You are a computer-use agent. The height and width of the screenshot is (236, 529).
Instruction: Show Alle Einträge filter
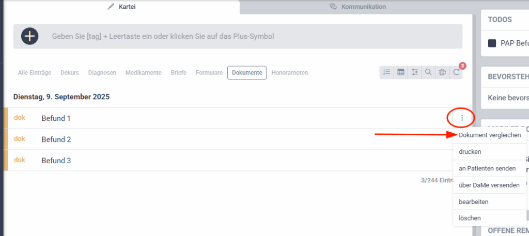pos(35,73)
